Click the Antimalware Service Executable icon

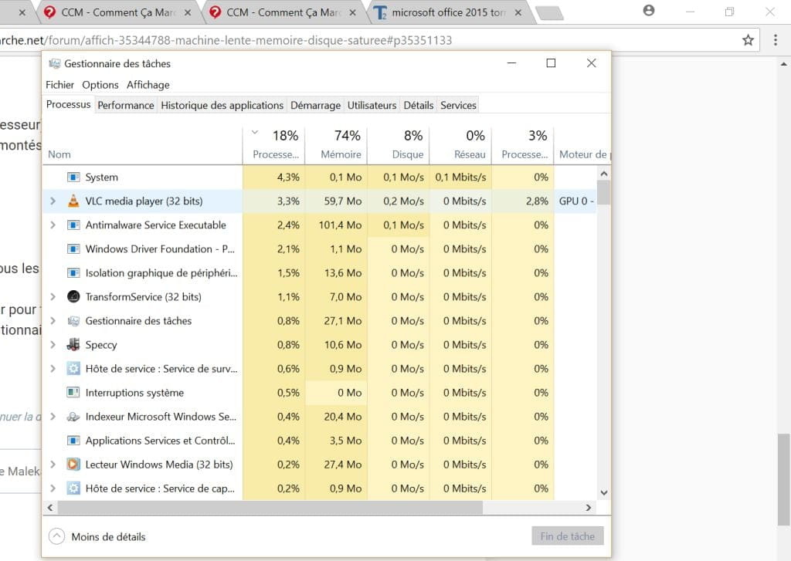coord(73,225)
